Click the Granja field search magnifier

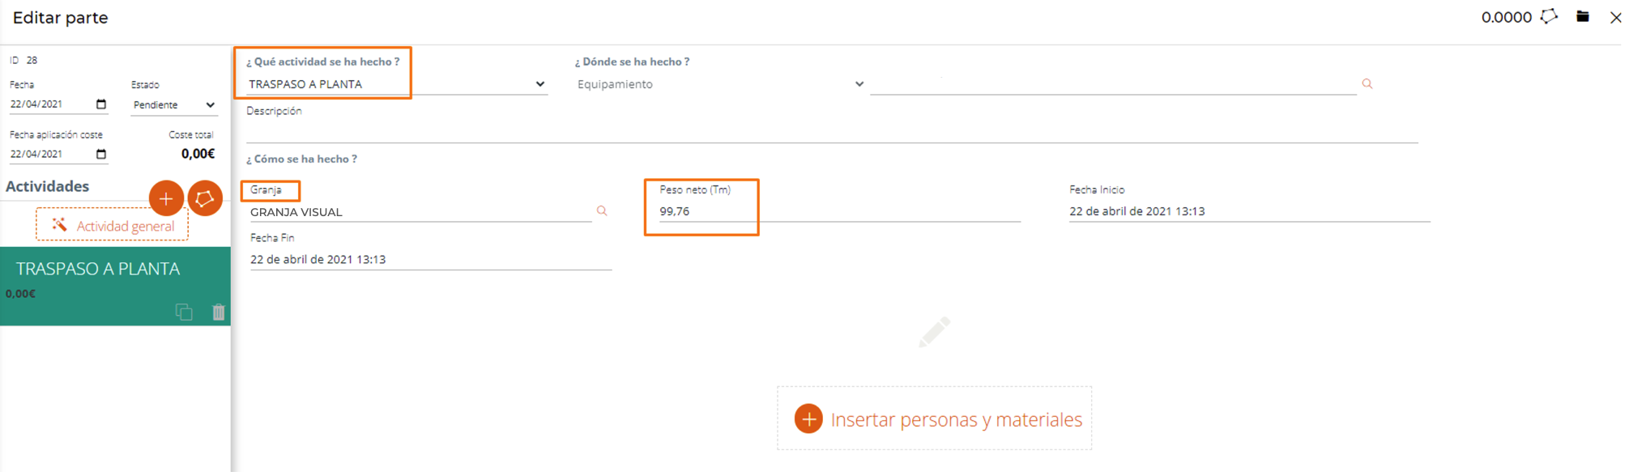602,211
